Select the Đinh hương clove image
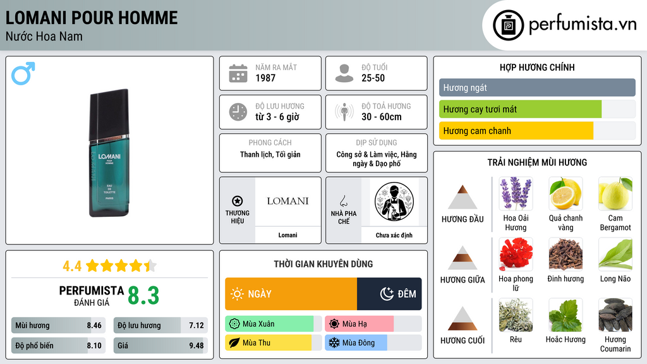 565,254
